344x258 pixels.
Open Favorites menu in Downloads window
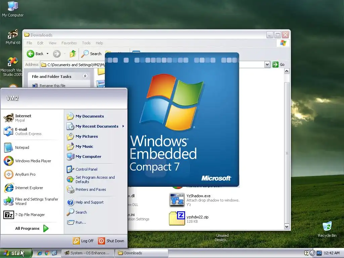(x=69, y=43)
